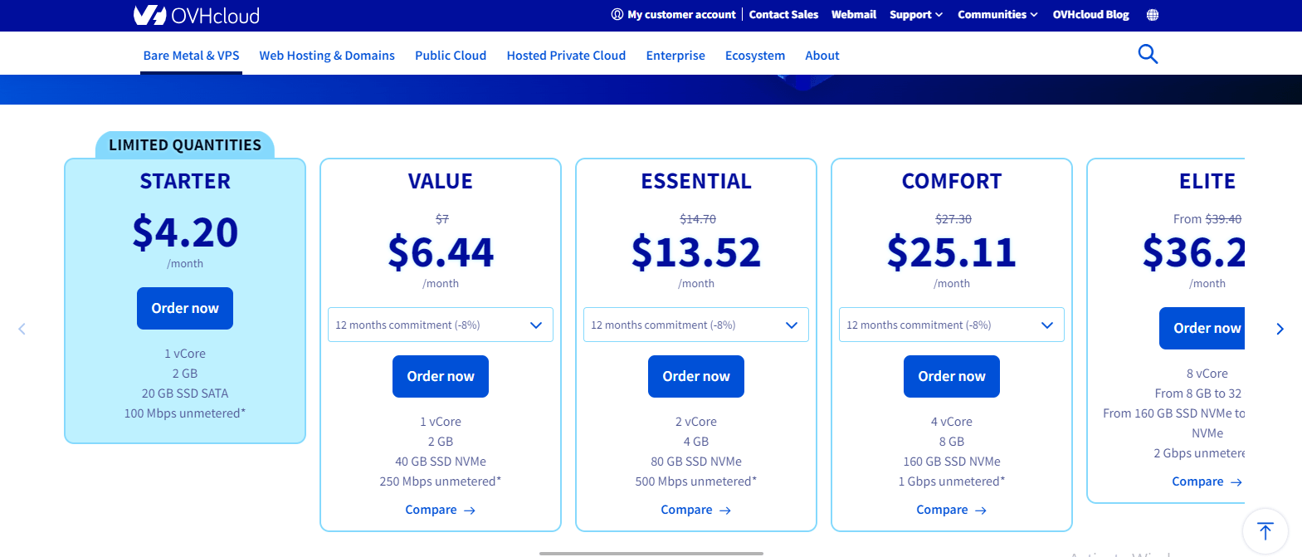This screenshot has height=557, width=1302.
Task: Click '20 GB SSD SATA' spec
Action: [x=185, y=393]
